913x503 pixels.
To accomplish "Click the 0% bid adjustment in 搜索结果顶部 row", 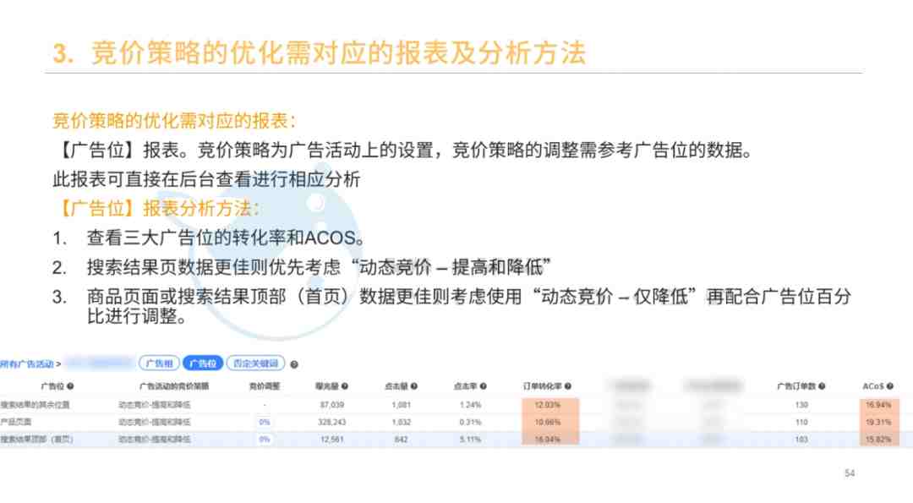I will pos(265,440).
